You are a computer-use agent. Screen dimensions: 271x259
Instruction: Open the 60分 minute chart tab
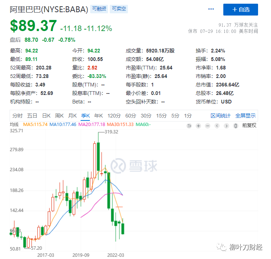[131, 116]
